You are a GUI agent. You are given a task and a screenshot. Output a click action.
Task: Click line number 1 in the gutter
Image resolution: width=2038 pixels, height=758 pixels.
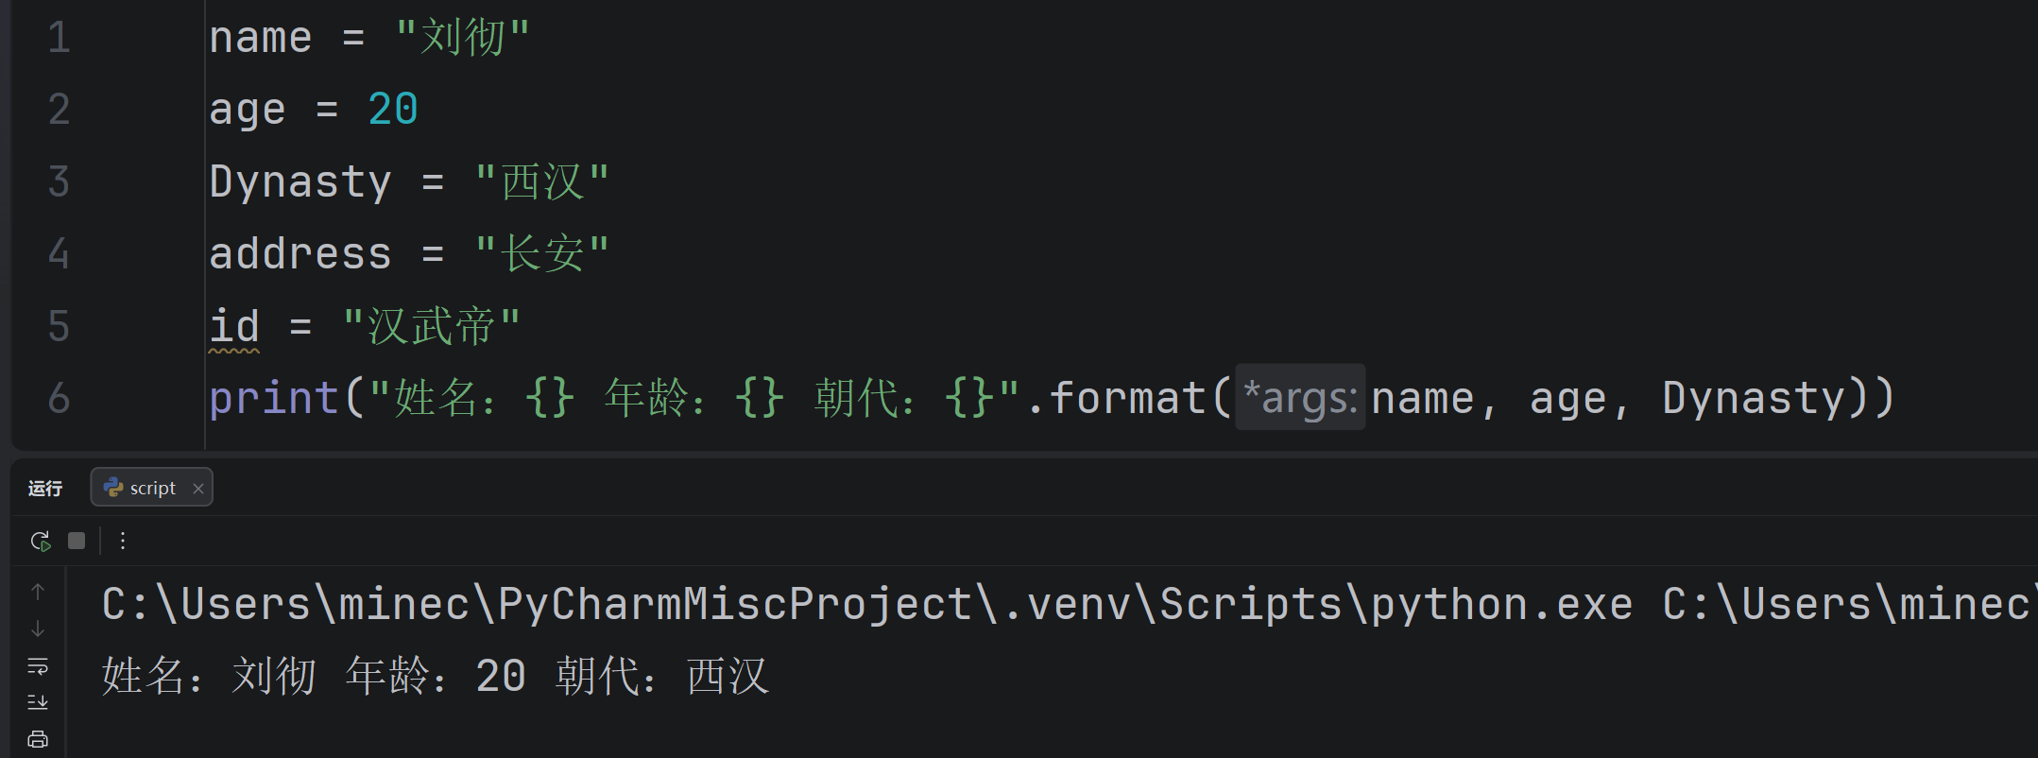pyautogui.click(x=59, y=38)
